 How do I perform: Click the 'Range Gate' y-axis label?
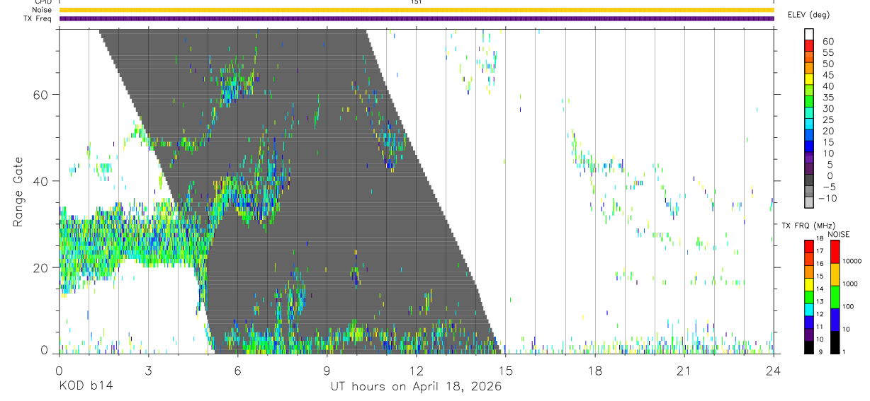(x=20, y=192)
